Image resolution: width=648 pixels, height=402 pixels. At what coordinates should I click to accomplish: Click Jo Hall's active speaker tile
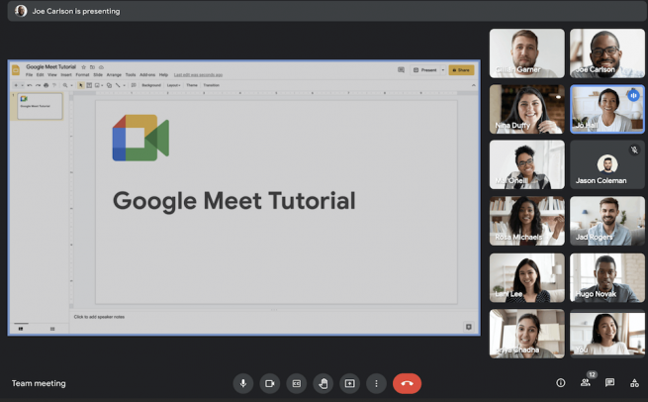click(x=606, y=109)
